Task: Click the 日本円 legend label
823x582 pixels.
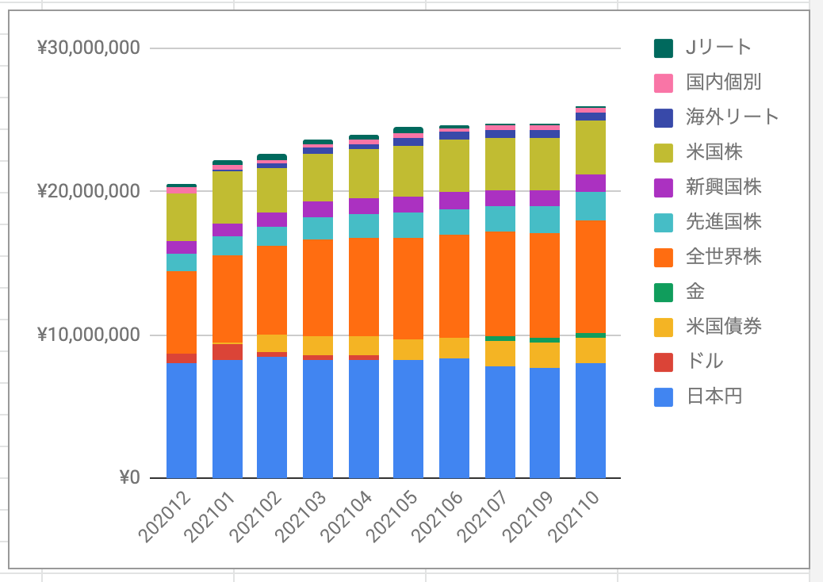Action: click(x=714, y=396)
